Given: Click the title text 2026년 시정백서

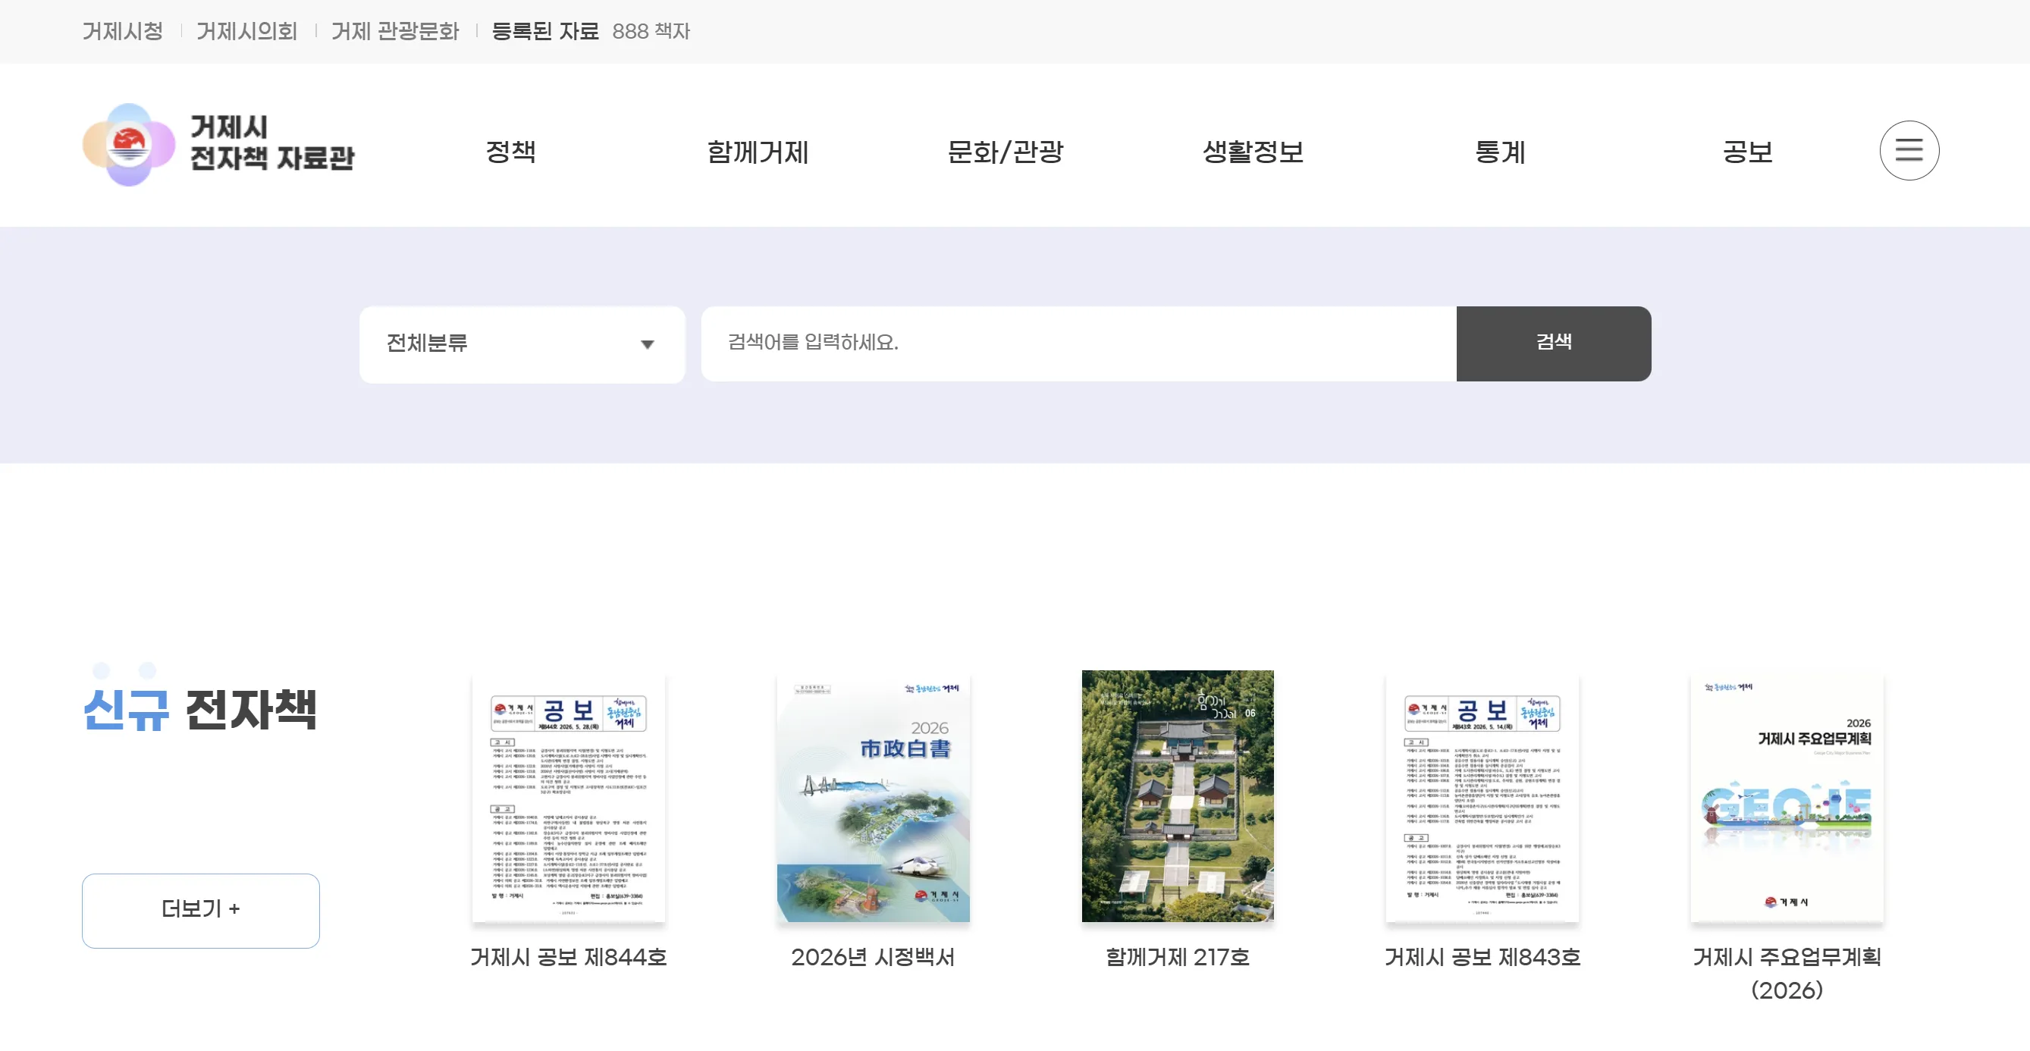Looking at the screenshot, I should [873, 957].
